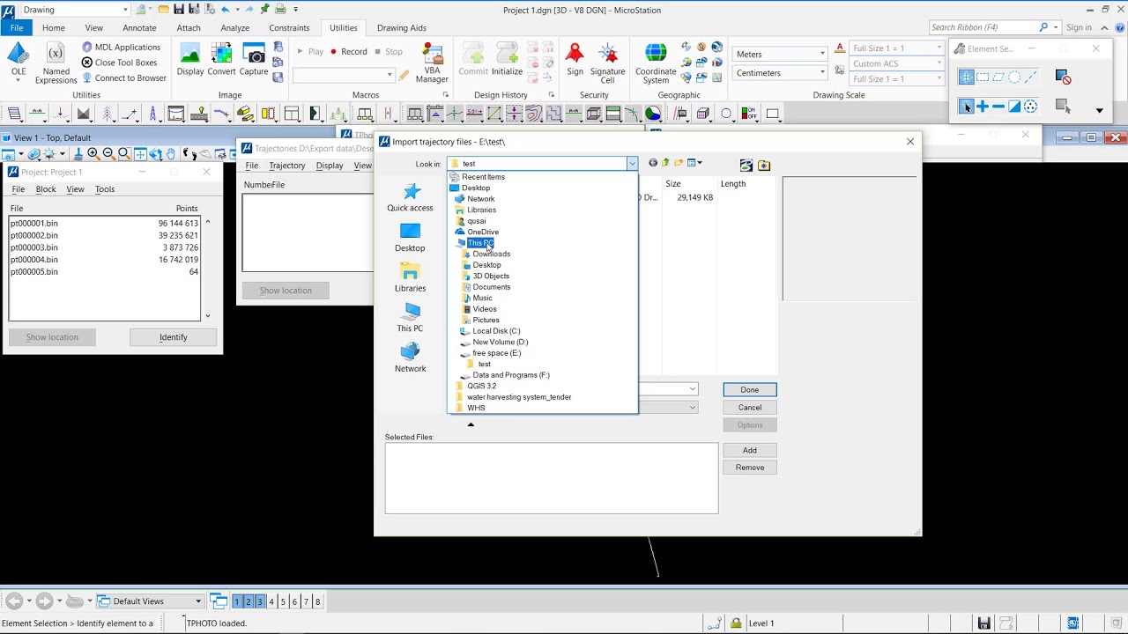The height and width of the screenshot is (634, 1128).
Task: Start the Capture screen tool
Action: click(254, 60)
